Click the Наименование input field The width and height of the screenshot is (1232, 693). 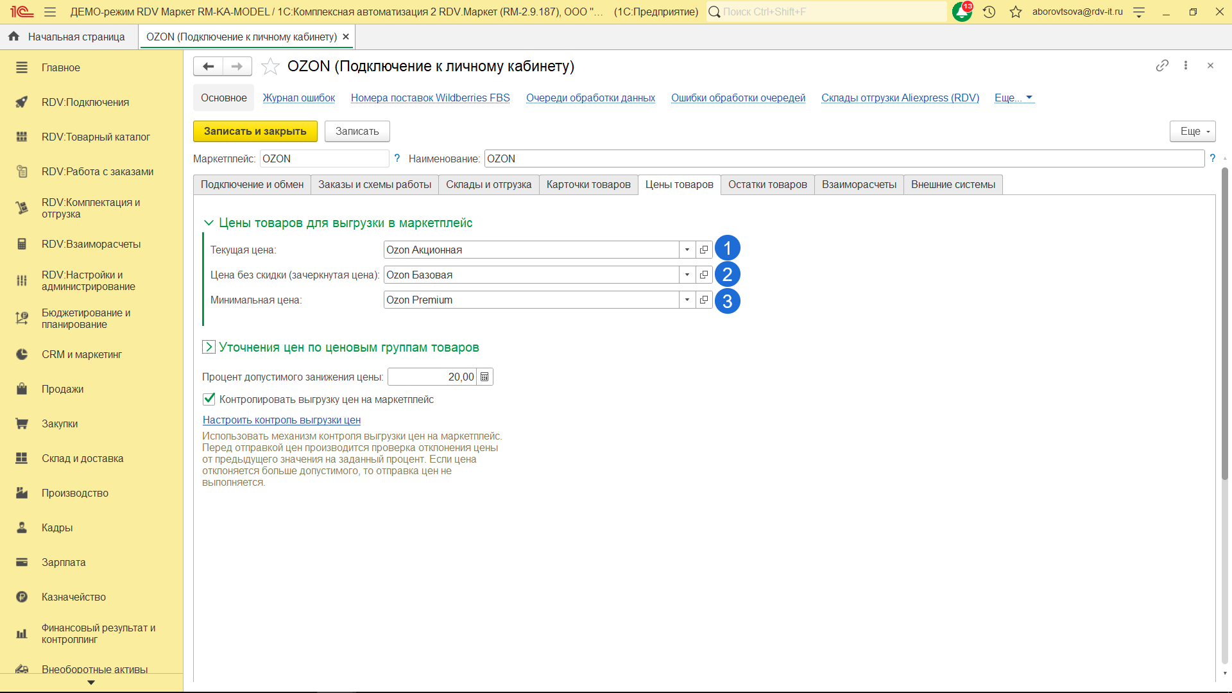tap(843, 158)
